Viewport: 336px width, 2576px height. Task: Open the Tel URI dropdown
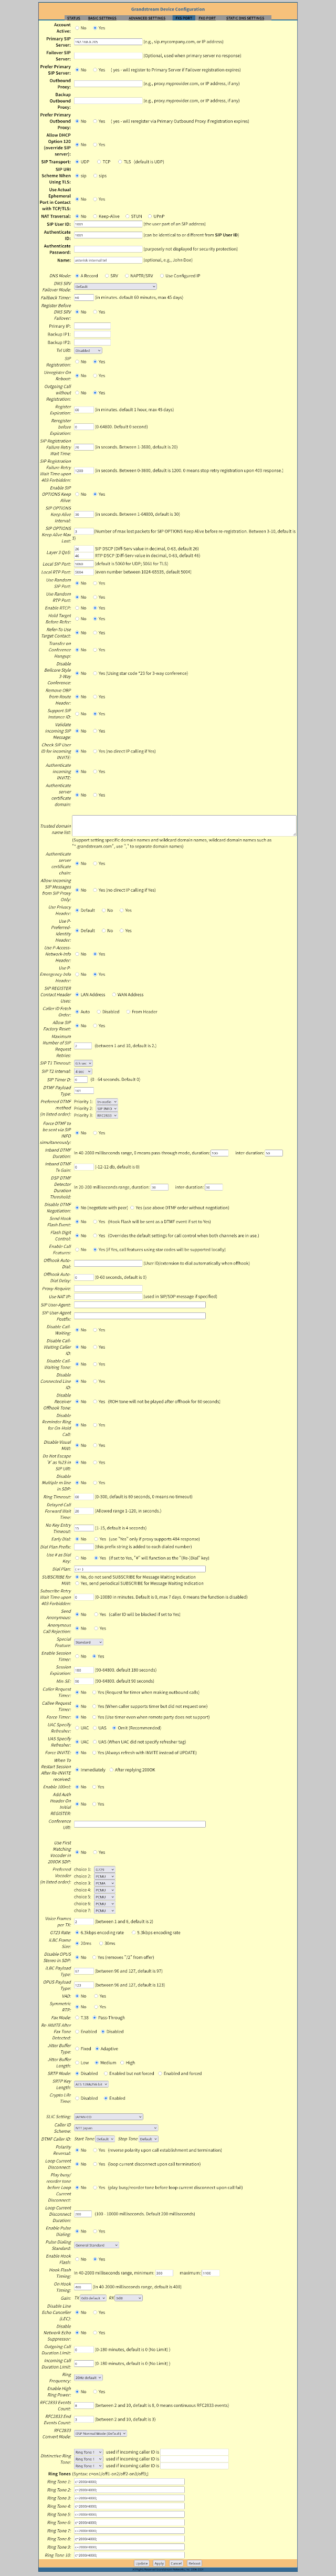[x=88, y=350]
